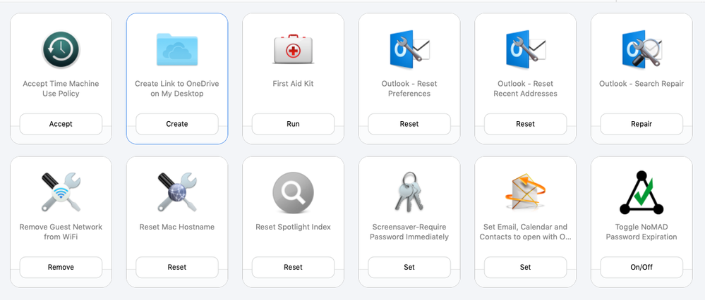Click the Reset Mac Hostname globe icon
This screenshot has height=300, width=705.
[x=176, y=192]
